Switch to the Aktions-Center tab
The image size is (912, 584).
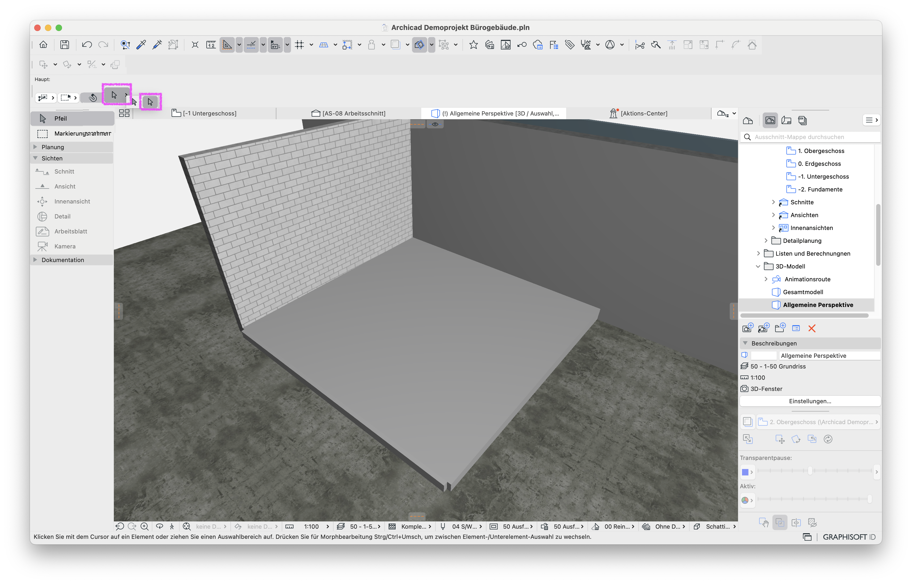[638, 113]
